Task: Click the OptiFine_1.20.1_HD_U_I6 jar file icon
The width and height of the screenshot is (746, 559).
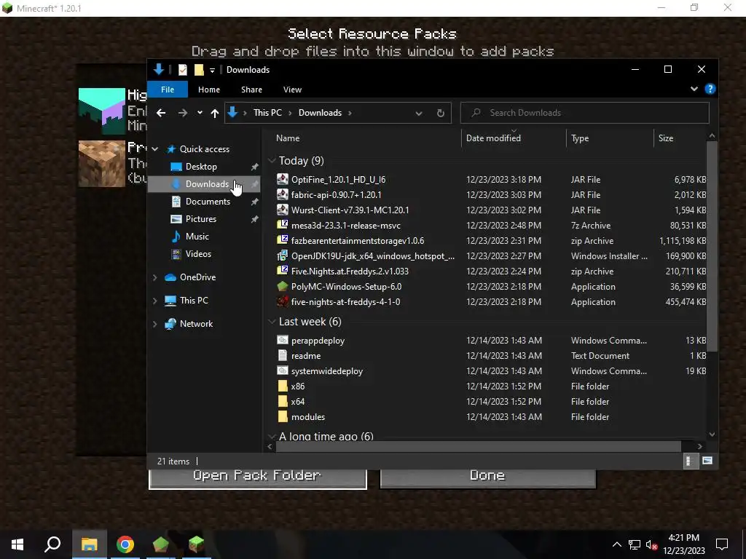Action: coord(283,179)
